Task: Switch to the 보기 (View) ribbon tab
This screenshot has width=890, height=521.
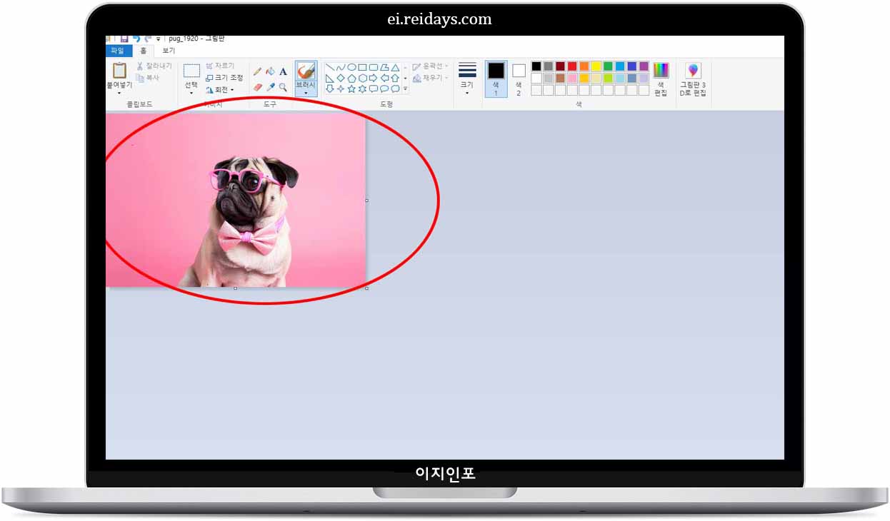Action: 169,51
